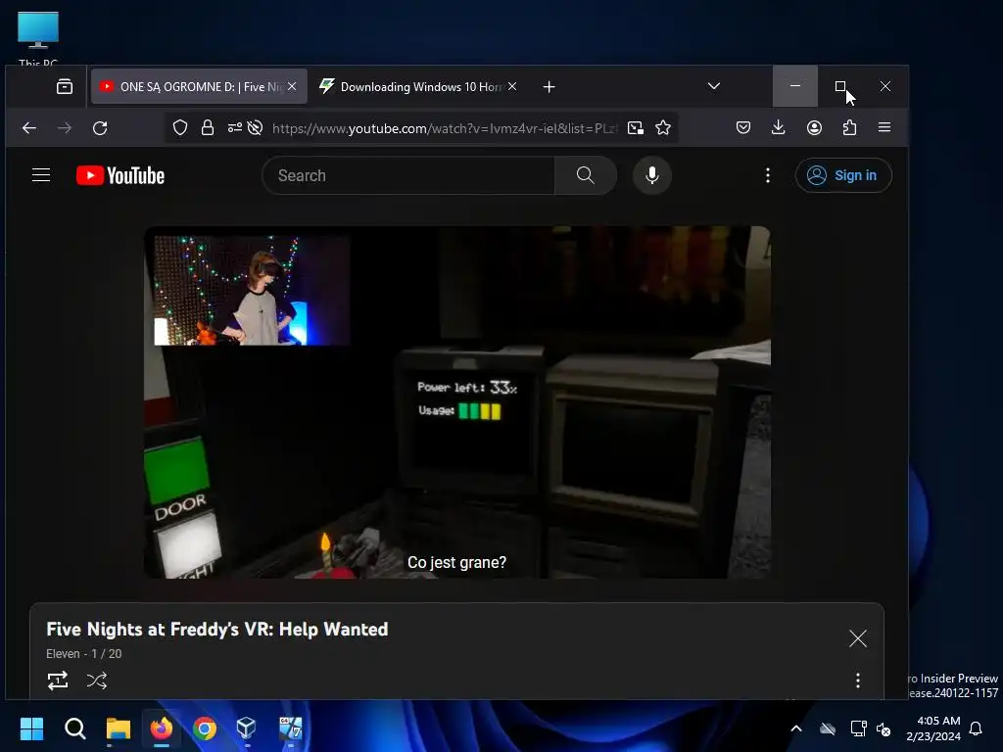Toggle shuffle playlist button
The image size is (1003, 752).
(97, 681)
